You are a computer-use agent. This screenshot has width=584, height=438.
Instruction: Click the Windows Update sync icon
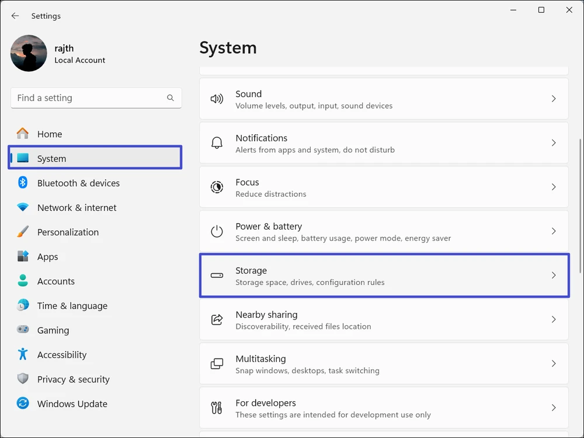point(23,404)
